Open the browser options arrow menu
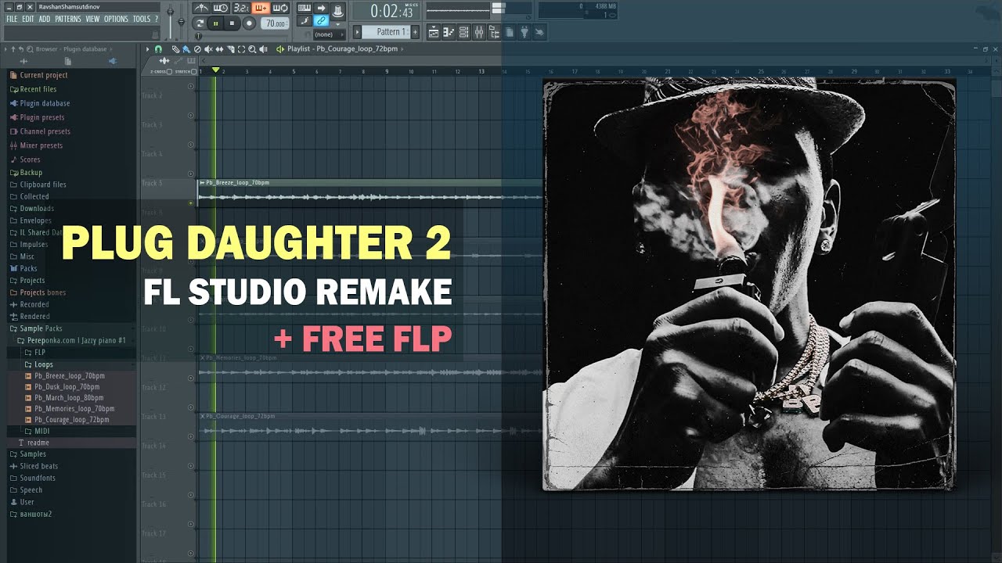Screen dimensions: 1002x563 (x=5, y=48)
